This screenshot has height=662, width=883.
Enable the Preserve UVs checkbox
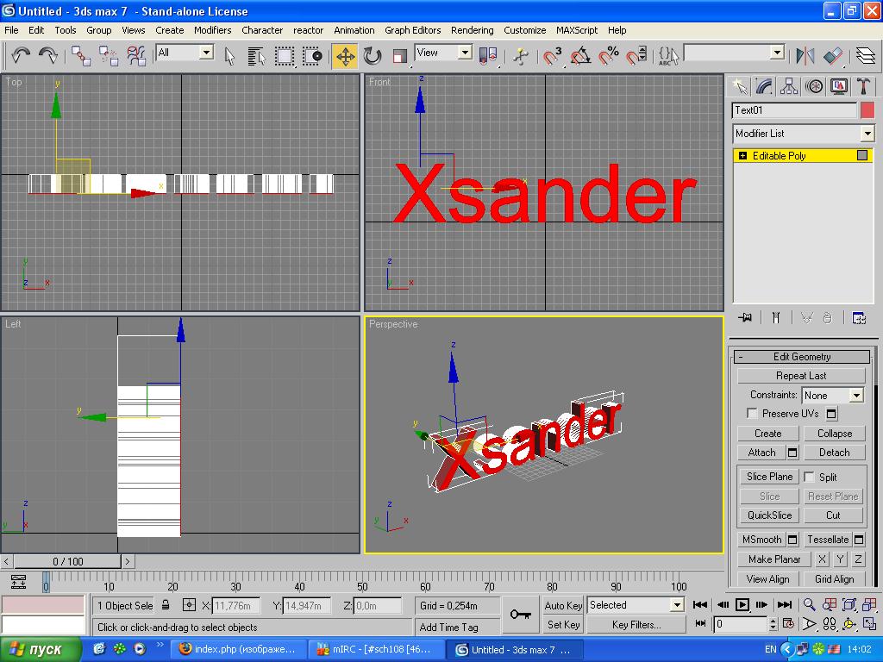coord(753,414)
